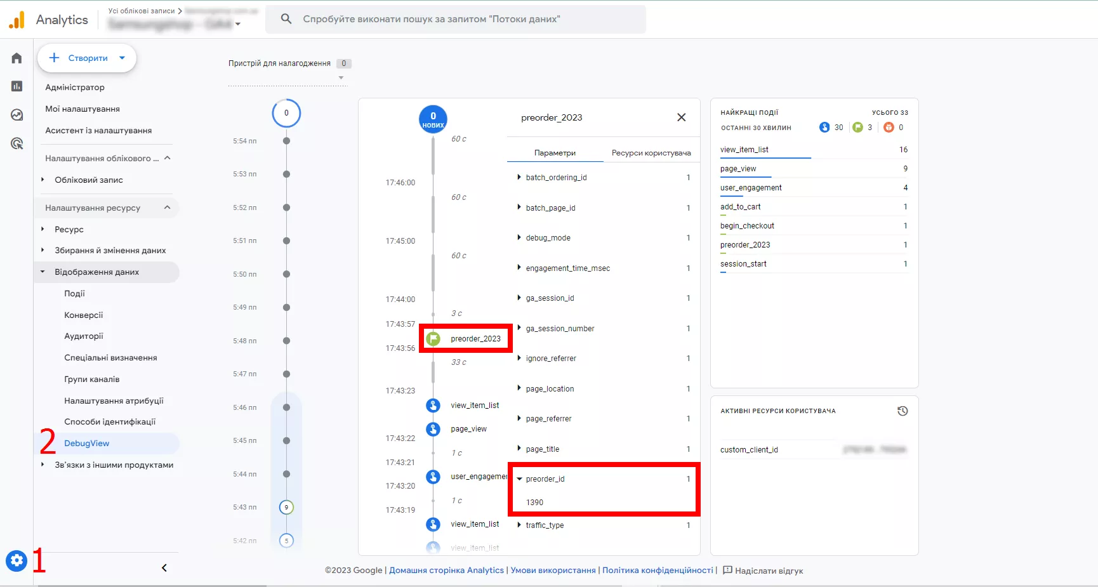This screenshot has height=587, width=1098.
Task: Switch to Ресурси користувача tab
Action: [x=651, y=153]
